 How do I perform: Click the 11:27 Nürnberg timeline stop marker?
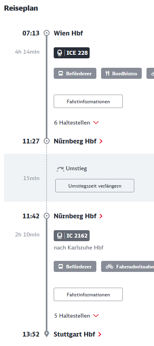(x=47, y=141)
